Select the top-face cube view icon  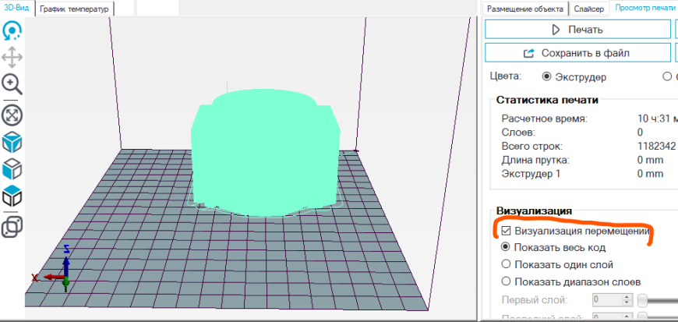tap(12, 196)
